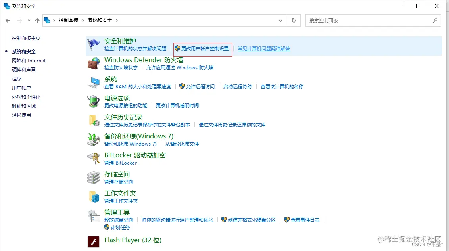The image size is (449, 251).
Task: Click the Work Folders icon
Action: click(x=94, y=197)
